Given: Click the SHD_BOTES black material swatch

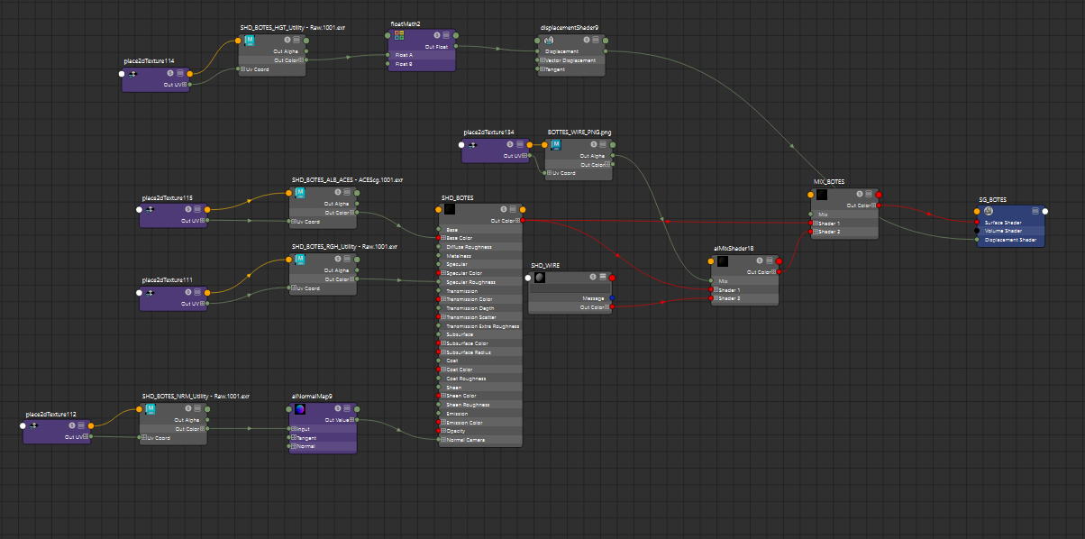Looking at the screenshot, I should 450,209.
